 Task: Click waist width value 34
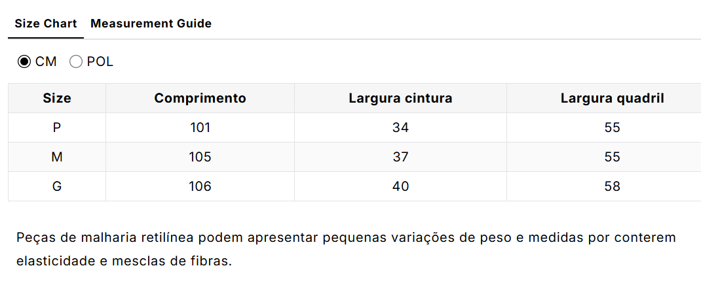coord(400,128)
